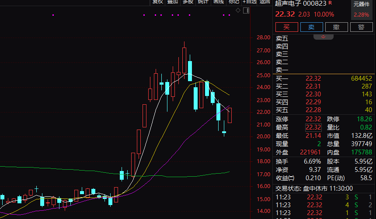
Task: Click the 换手 value 6.69%
Action: pos(312,161)
